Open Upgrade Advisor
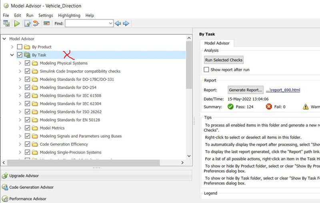Viewport: 320px width, 203px height. tap(96, 176)
